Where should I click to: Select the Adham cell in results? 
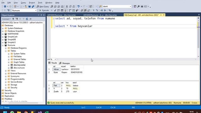pos(56,69)
